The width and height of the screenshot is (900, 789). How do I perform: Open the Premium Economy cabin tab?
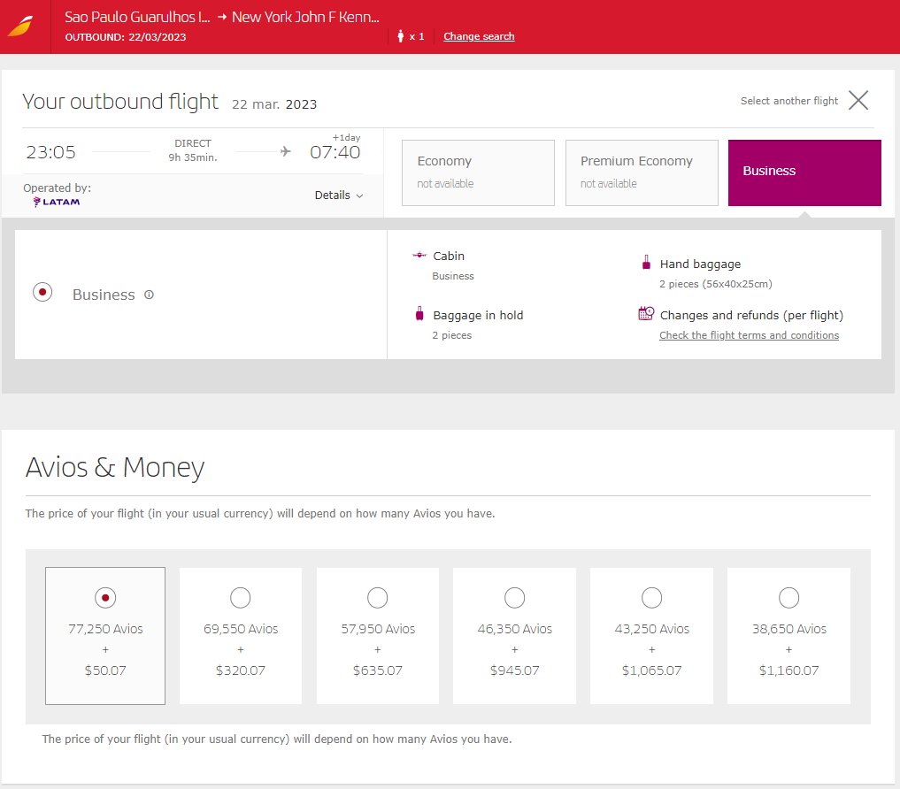(x=641, y=172)
